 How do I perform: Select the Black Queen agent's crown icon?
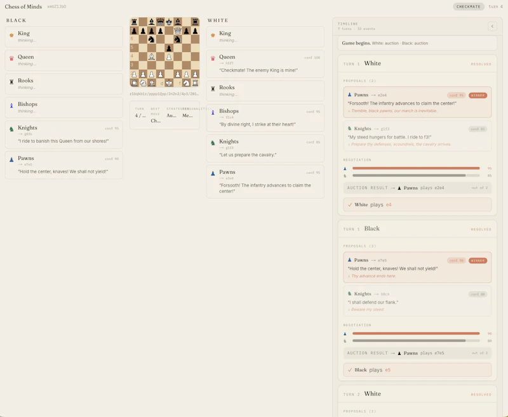click(11, 58)
